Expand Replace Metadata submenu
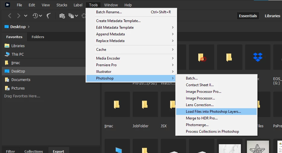The image size is (282, 153). pyautogui.click(x=131, y=41)
